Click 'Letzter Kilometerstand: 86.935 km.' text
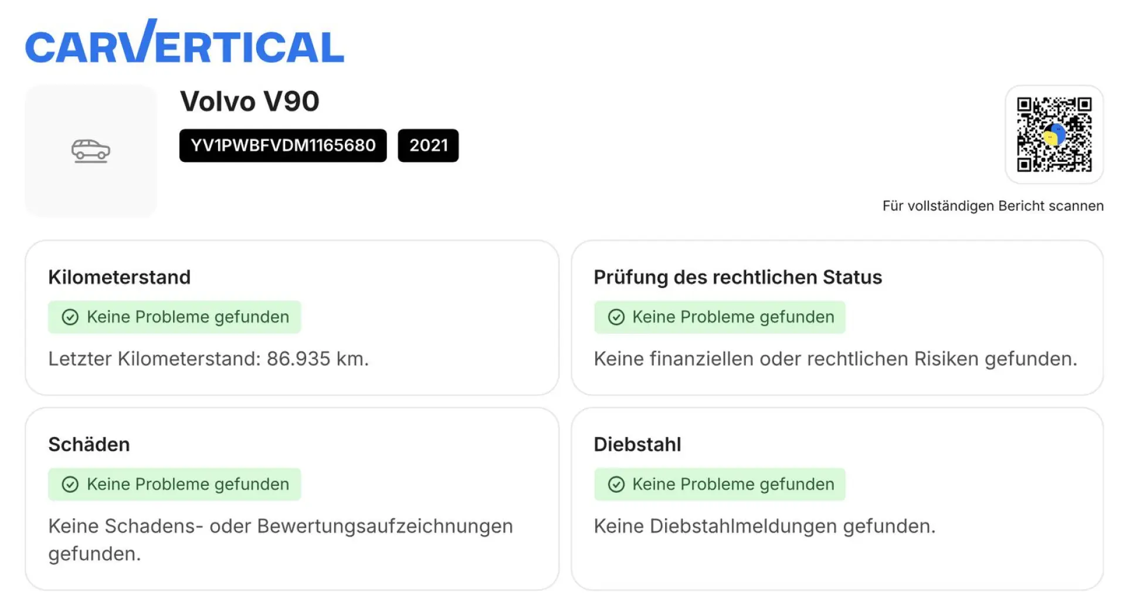 [x=208, y=358]
